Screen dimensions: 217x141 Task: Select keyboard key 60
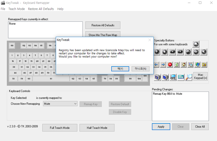29,79
